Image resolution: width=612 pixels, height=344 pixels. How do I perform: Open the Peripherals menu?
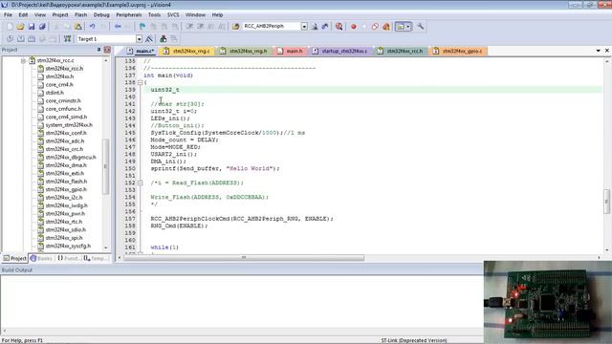(129, 15)
